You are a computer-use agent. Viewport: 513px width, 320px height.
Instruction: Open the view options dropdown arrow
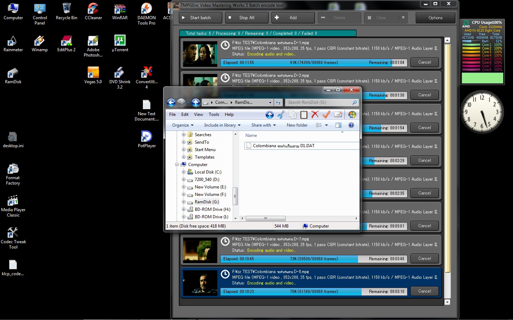click(x=326, y=125)
